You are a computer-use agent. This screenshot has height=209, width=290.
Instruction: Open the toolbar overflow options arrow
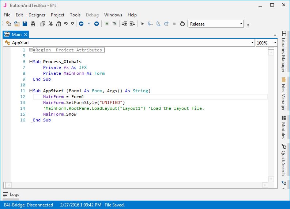(248, 25)
